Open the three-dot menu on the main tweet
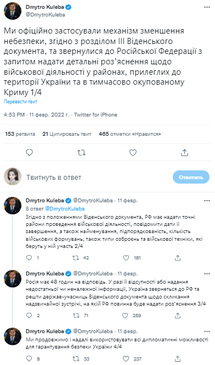The image size is (215, 365). [x=207, y=7]
